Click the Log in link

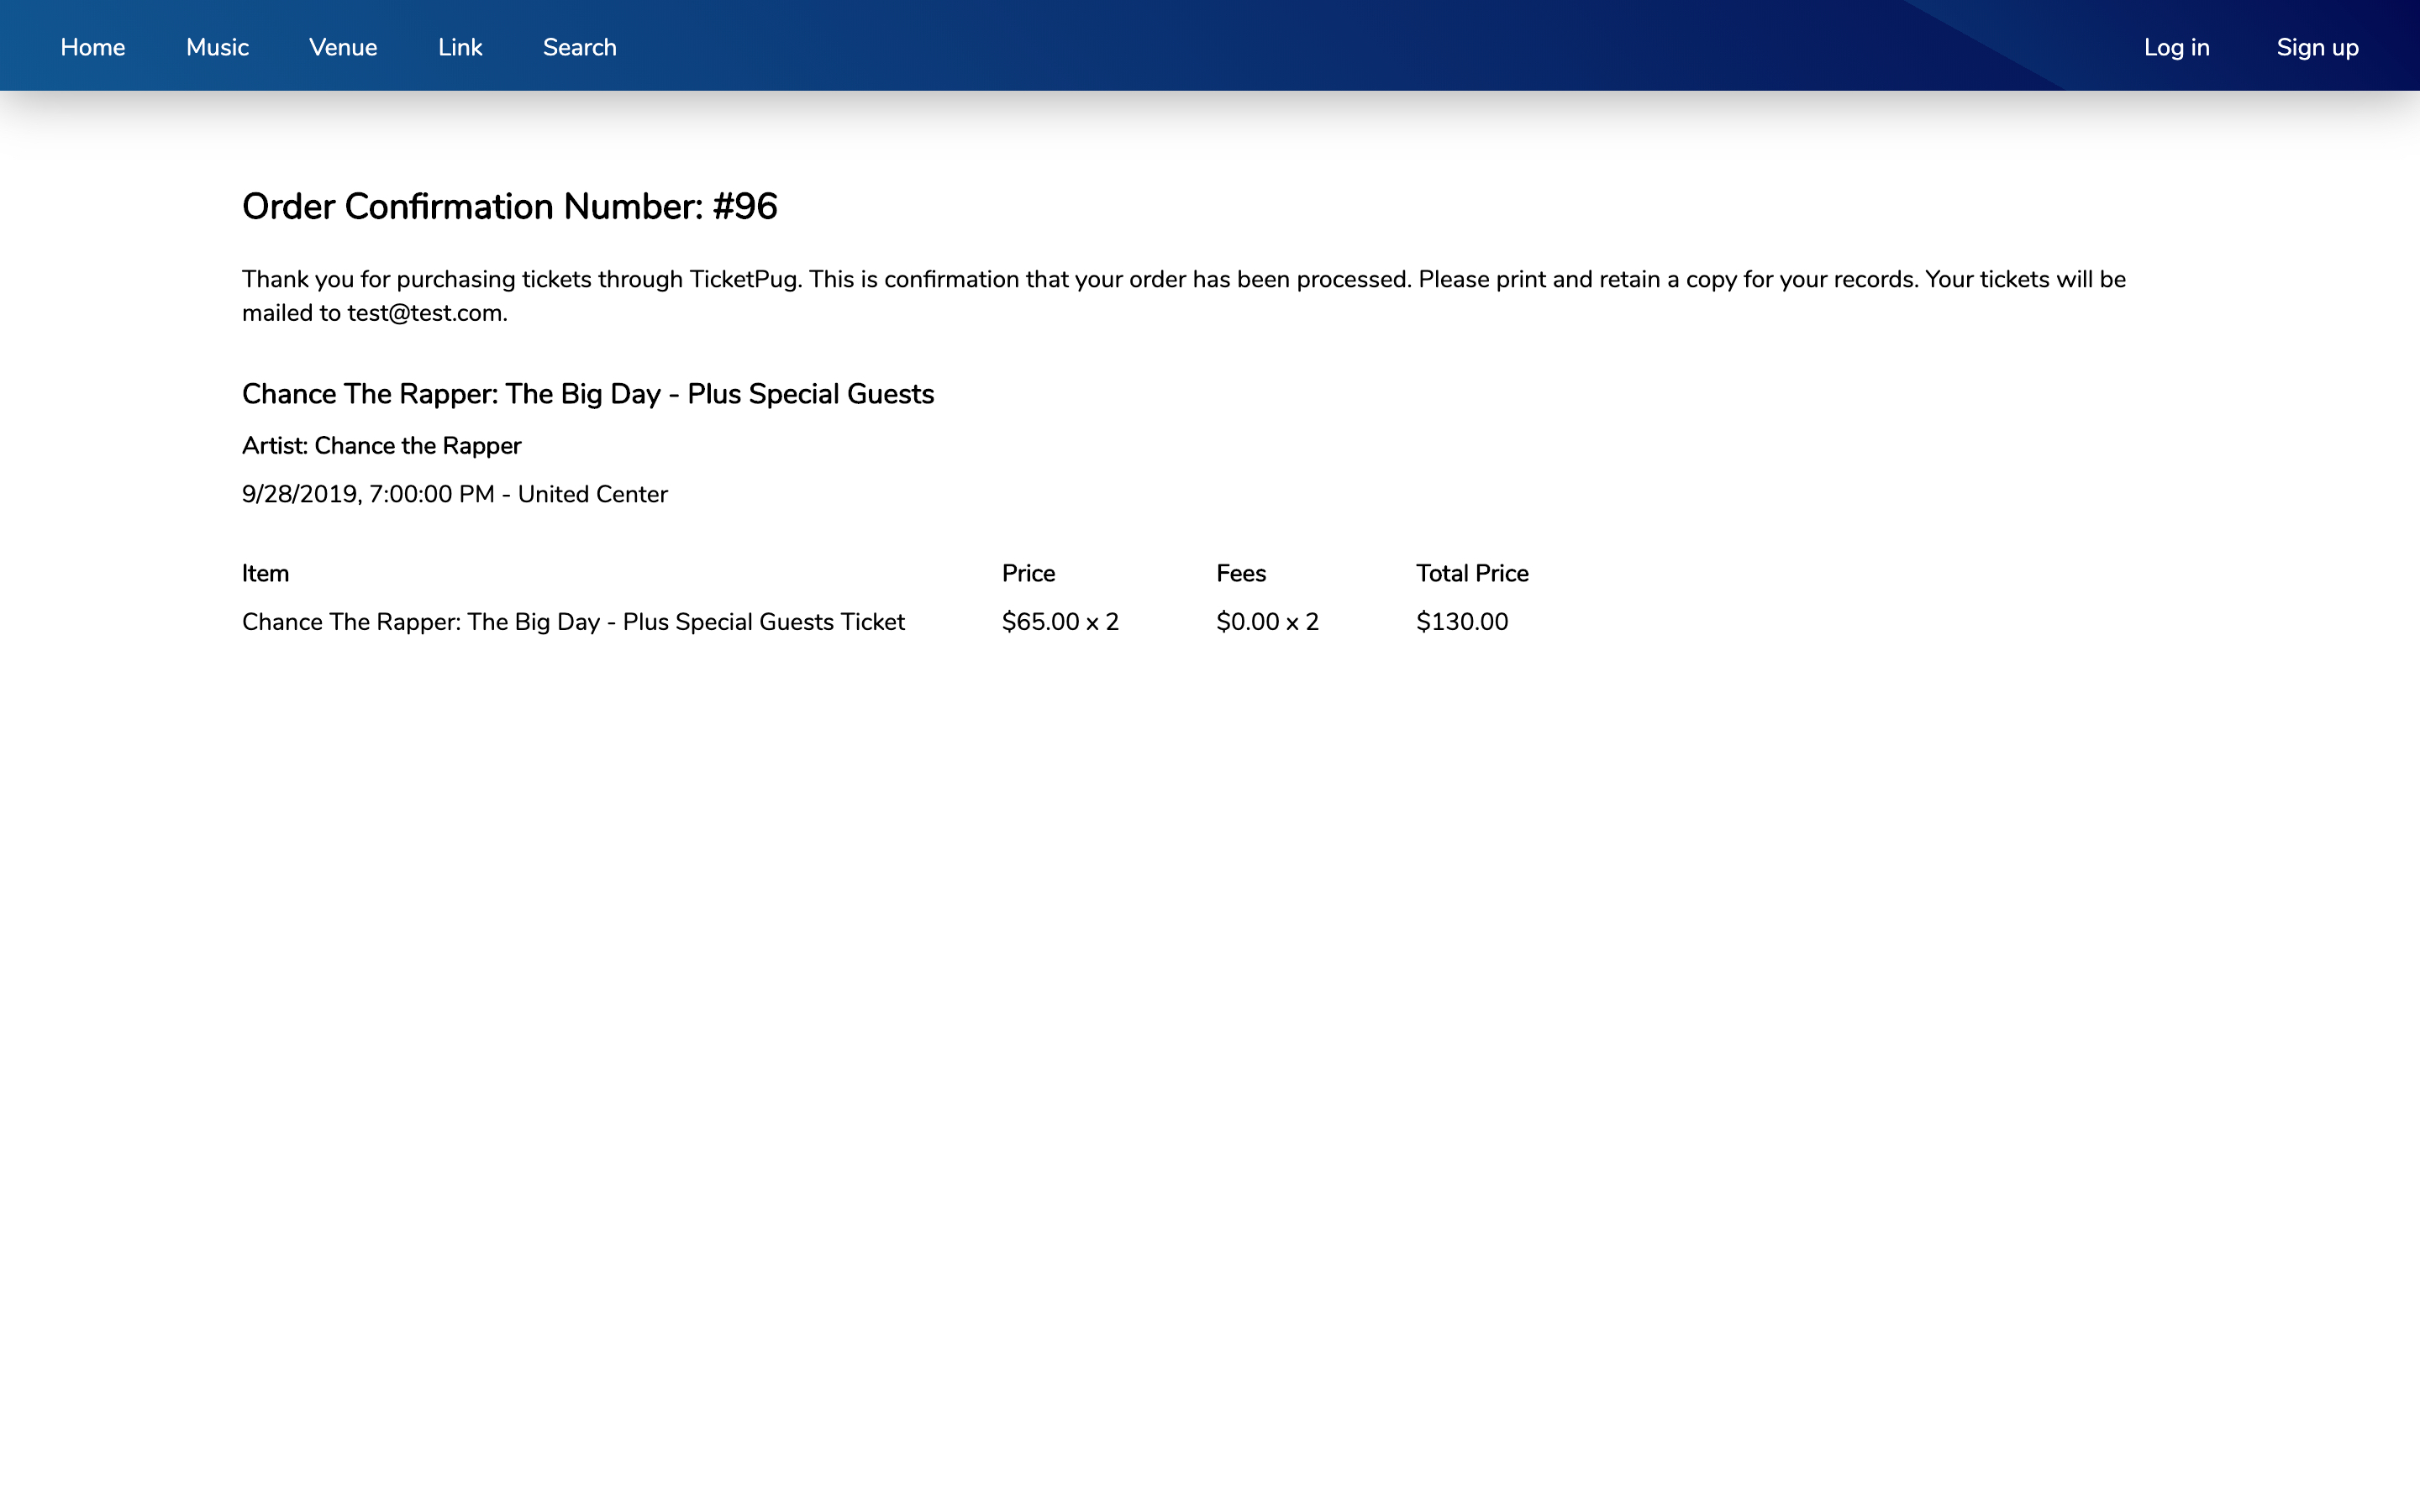2176,47
